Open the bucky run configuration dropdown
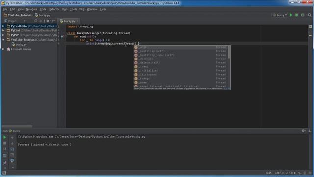The width and height of the screenshot is (314, 177). [x=280, y=15]
